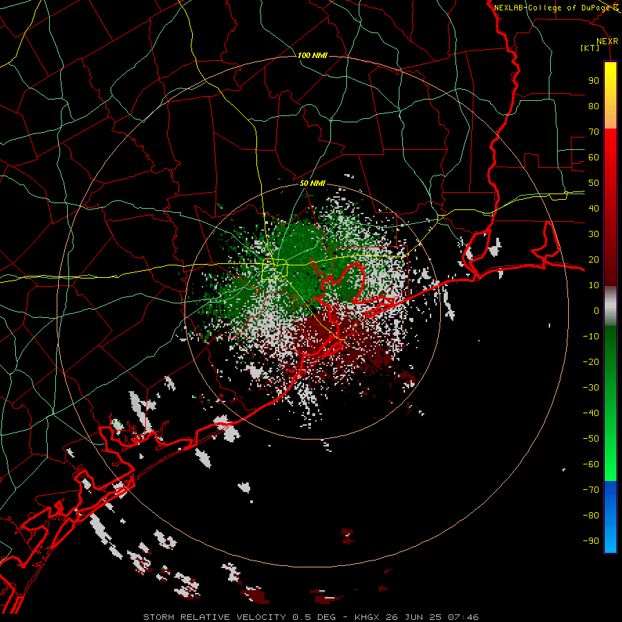Click the 30 value on velocity scale
622x622 pixels.
[x=594, y=234]
